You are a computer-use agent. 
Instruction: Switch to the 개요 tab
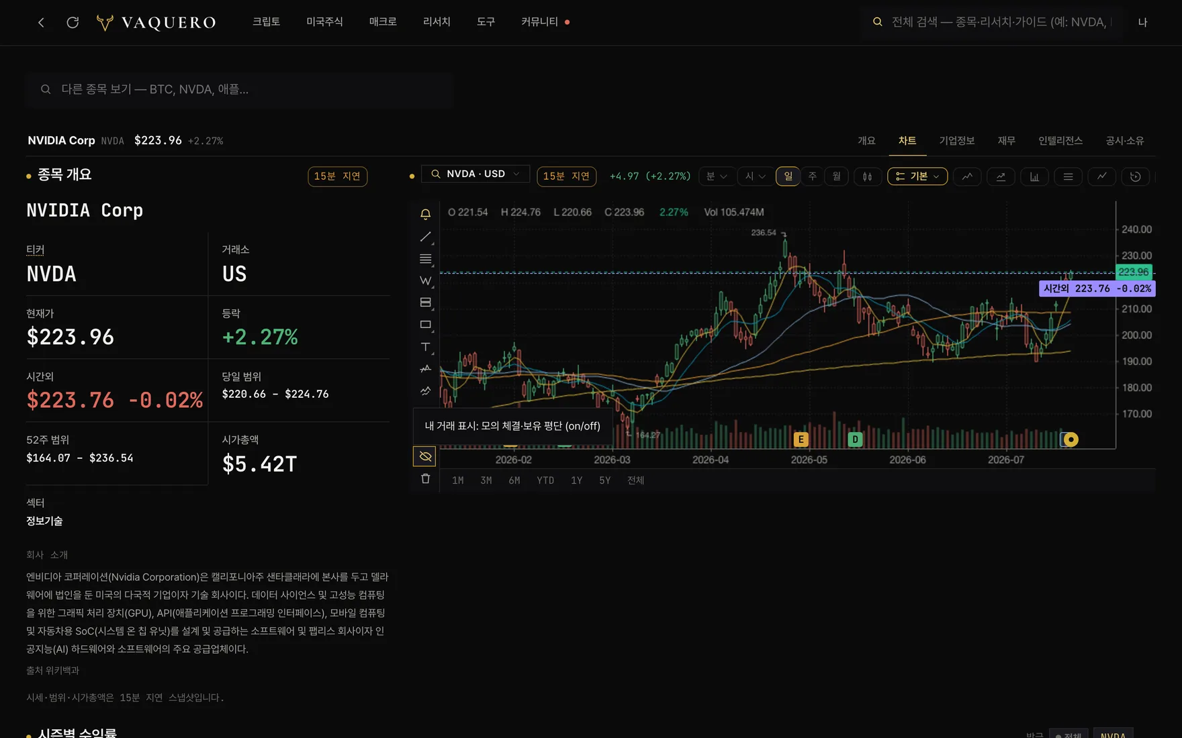(x=866, y=141)
